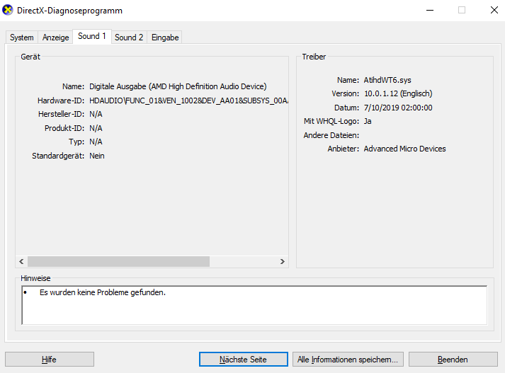505x373 pixels.
Task: Click the driver name AtihdWT6.sys
Action: [387, 80]
